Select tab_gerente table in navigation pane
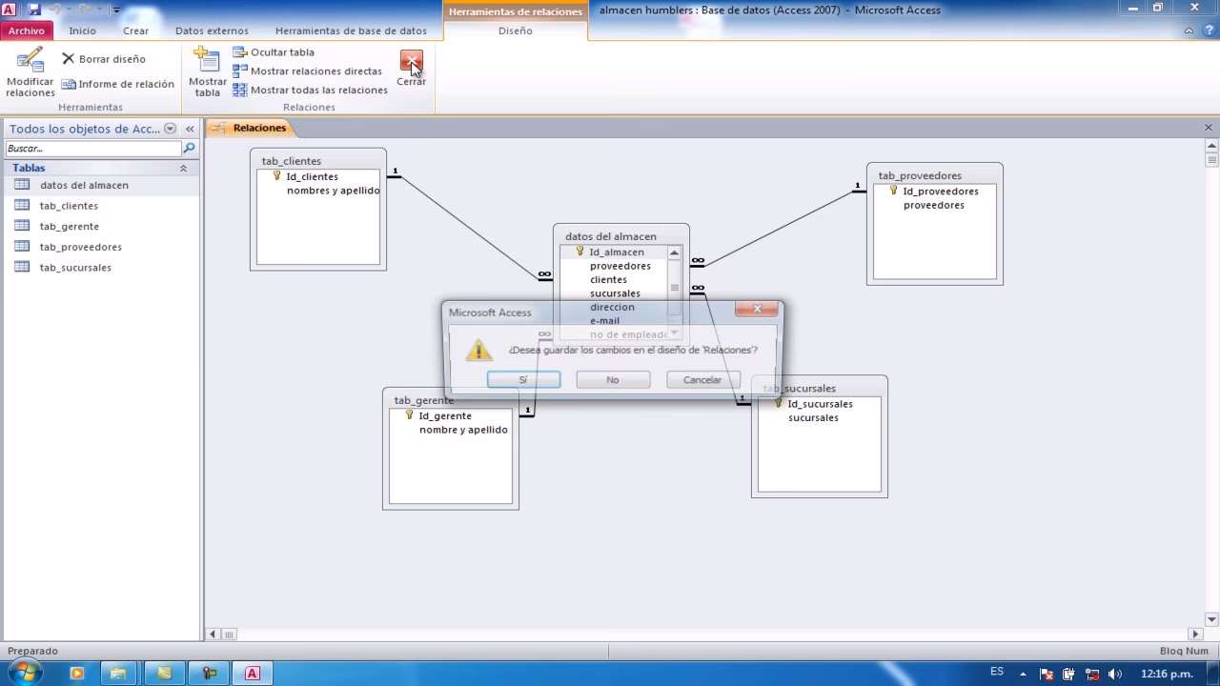This screenshot has width=1220, height=686. [x=100, y=226]
